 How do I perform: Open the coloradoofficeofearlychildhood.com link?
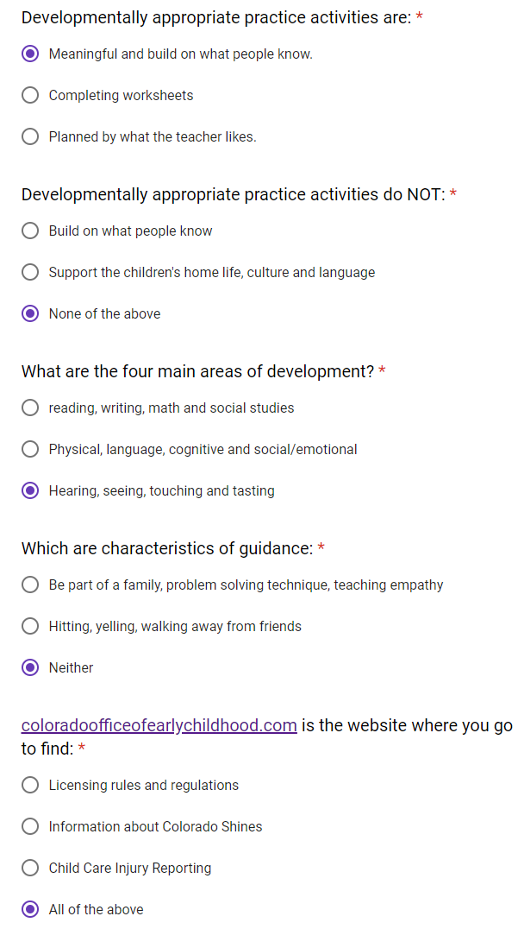point(159,725)
